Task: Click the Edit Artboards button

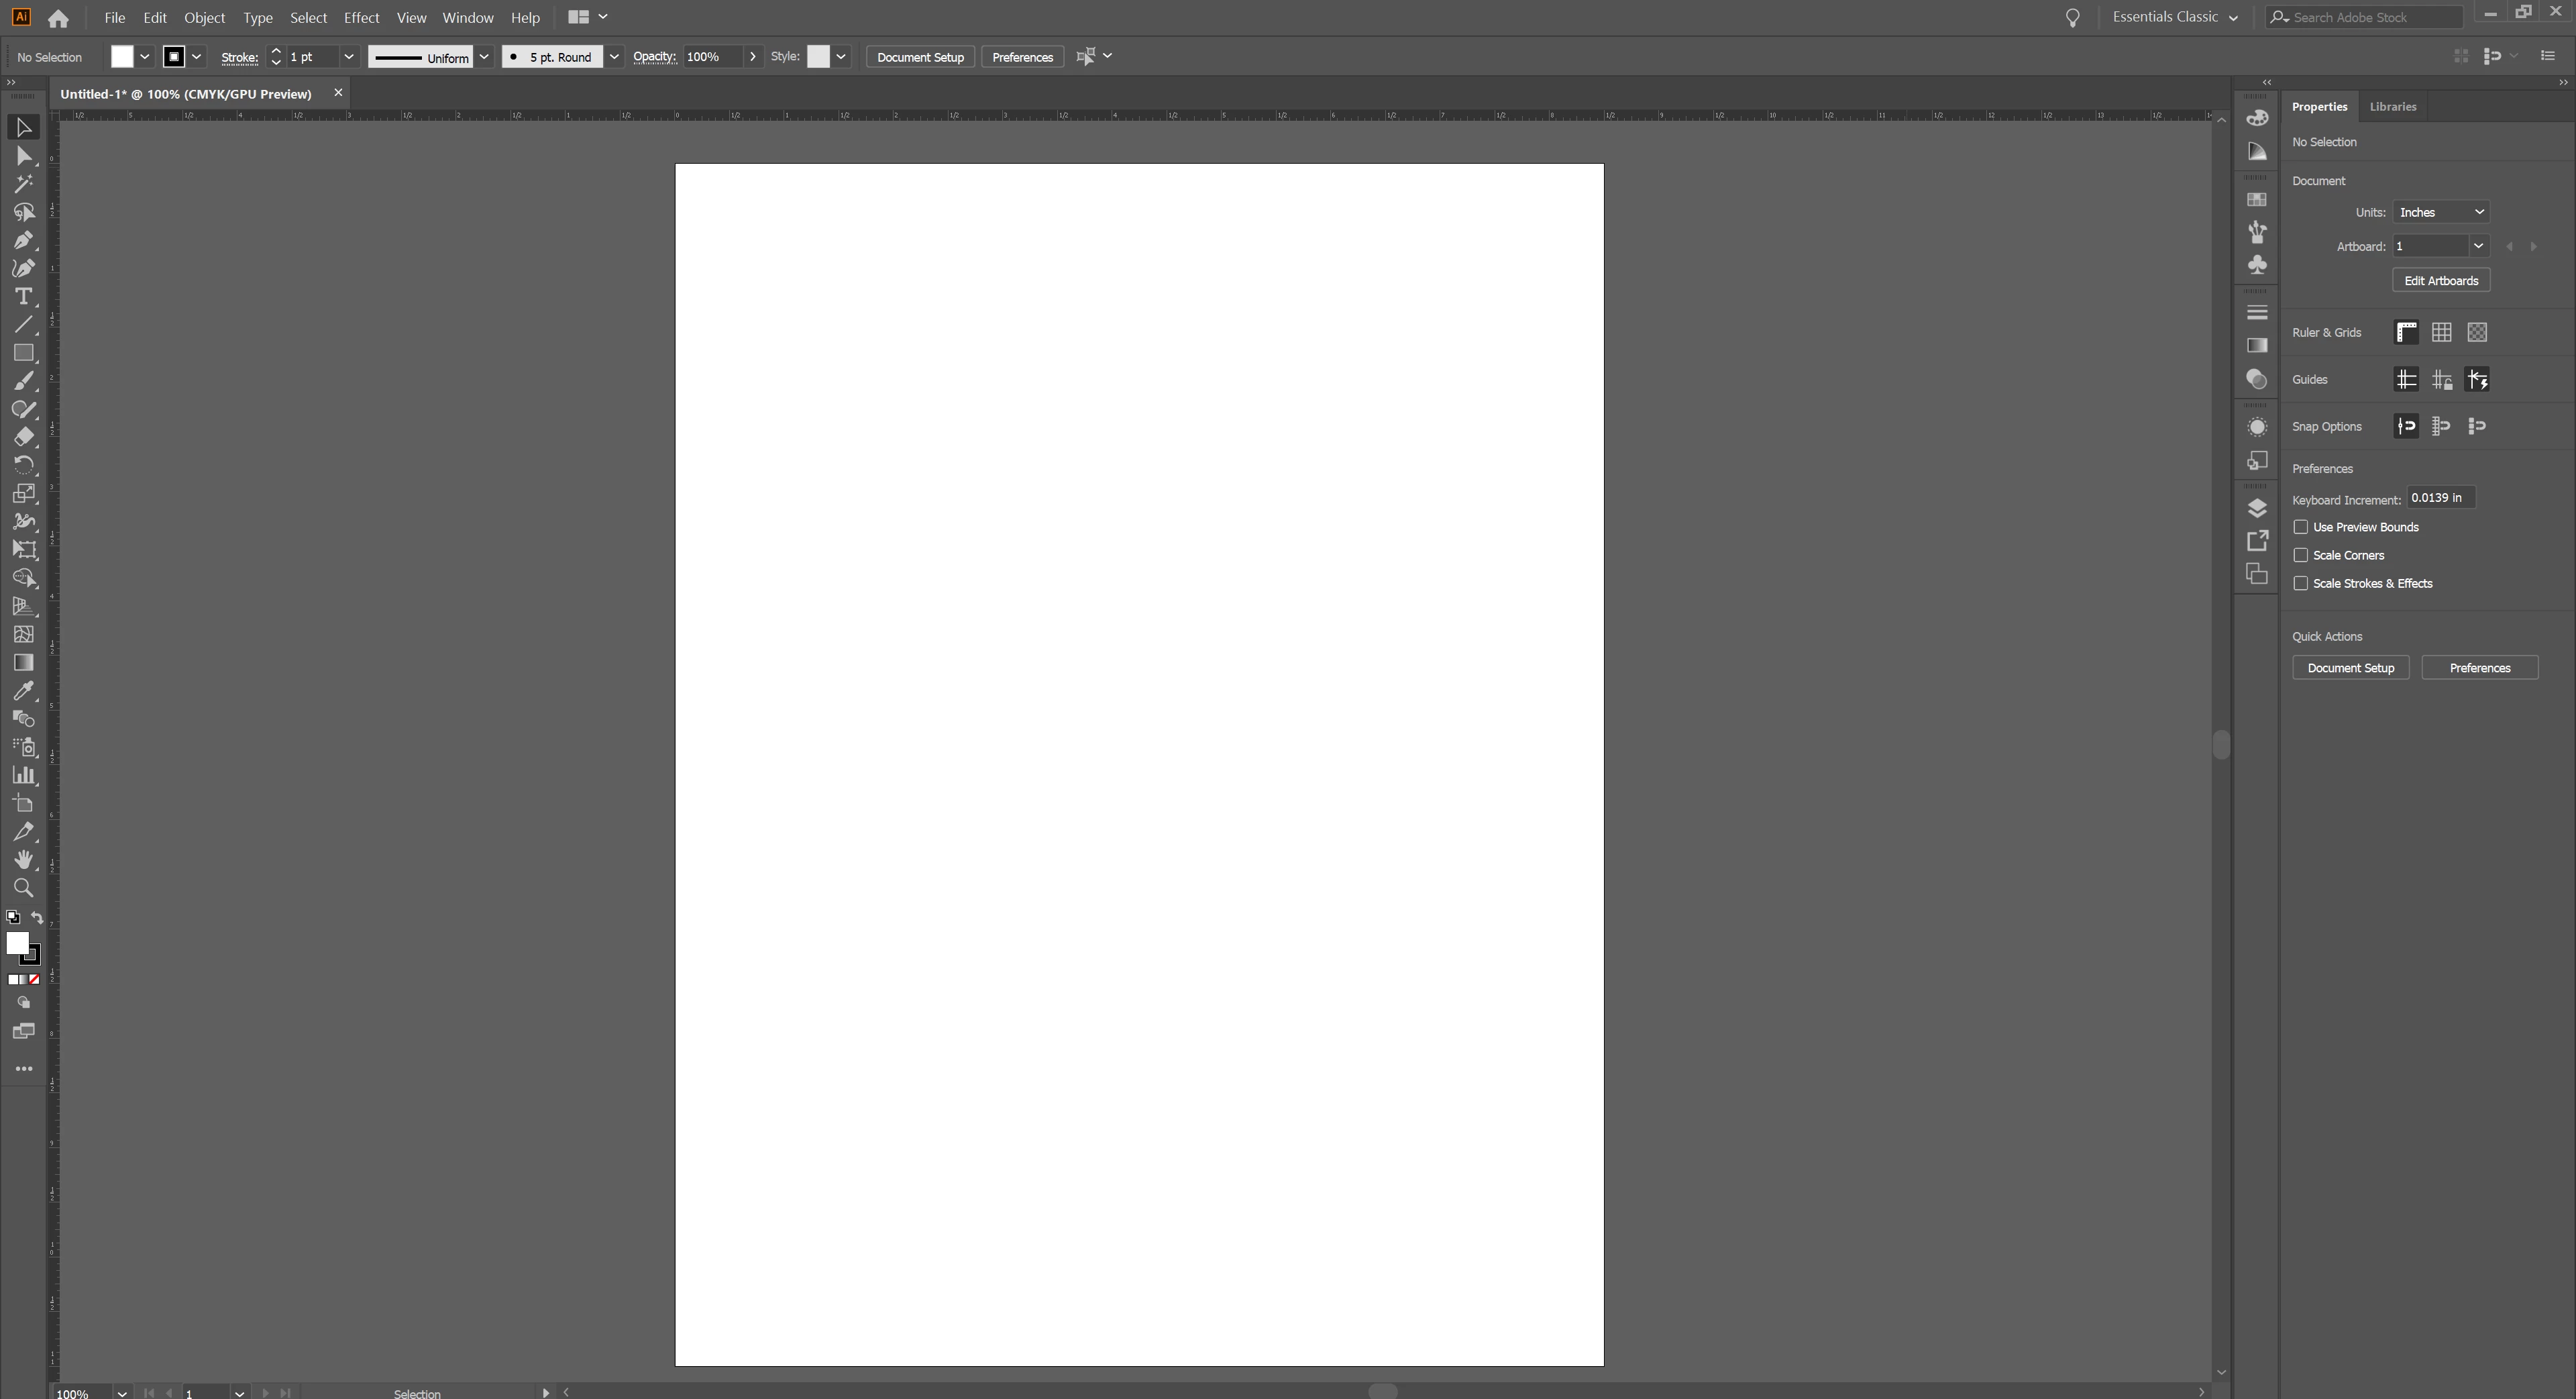Action: [x=2440, y=281]
